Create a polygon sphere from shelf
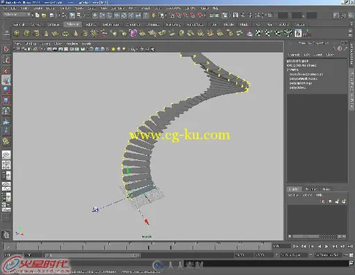 coord(17,33)
